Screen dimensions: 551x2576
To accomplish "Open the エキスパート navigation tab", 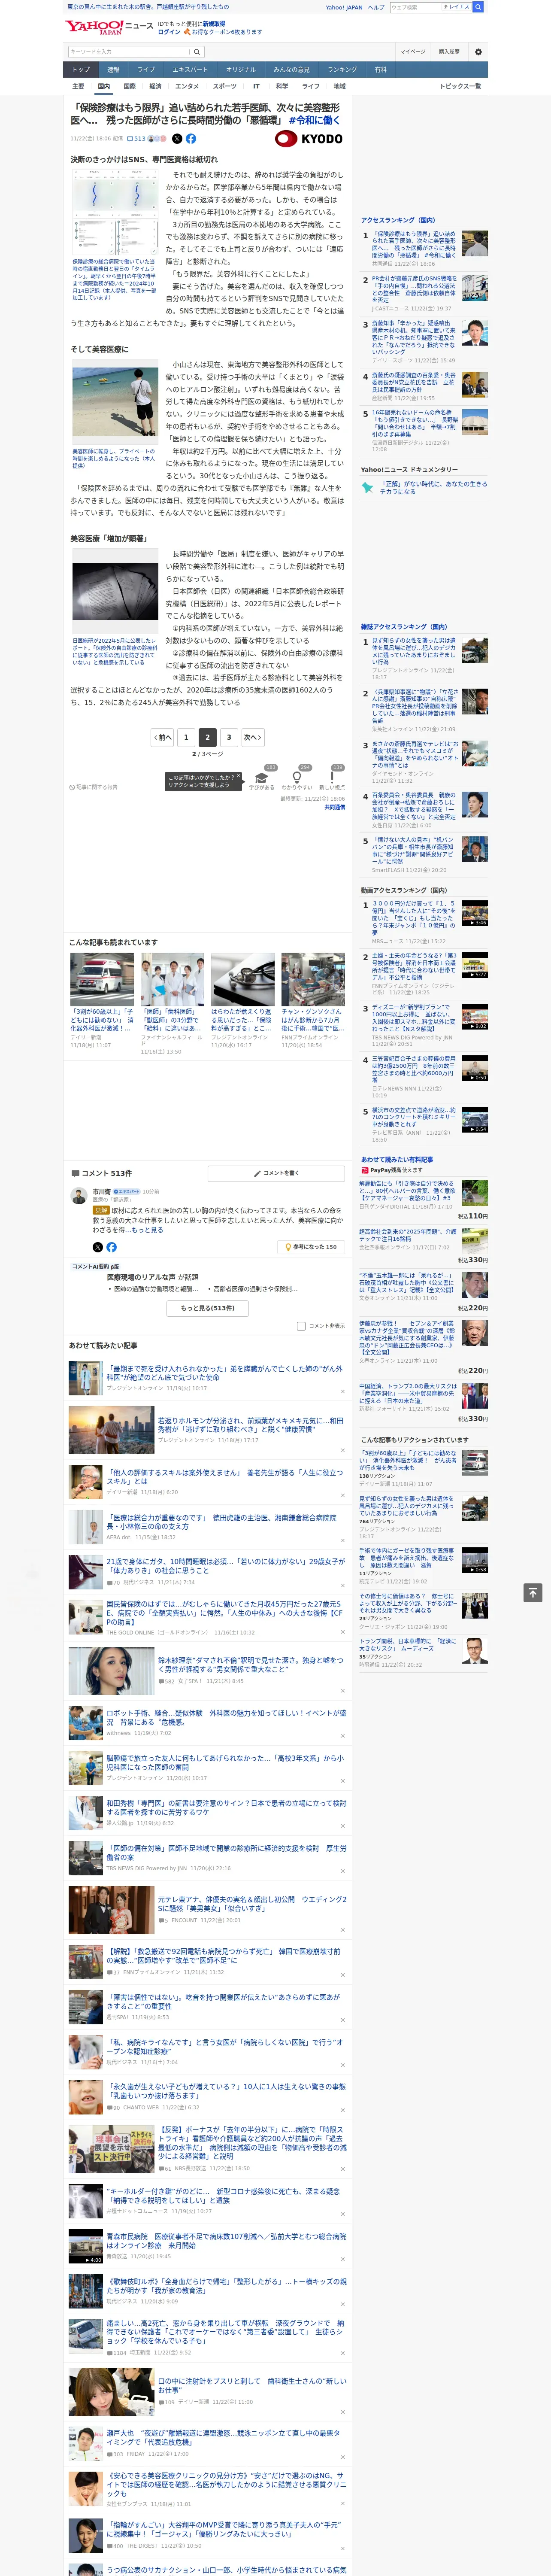I will coord(190,70).
